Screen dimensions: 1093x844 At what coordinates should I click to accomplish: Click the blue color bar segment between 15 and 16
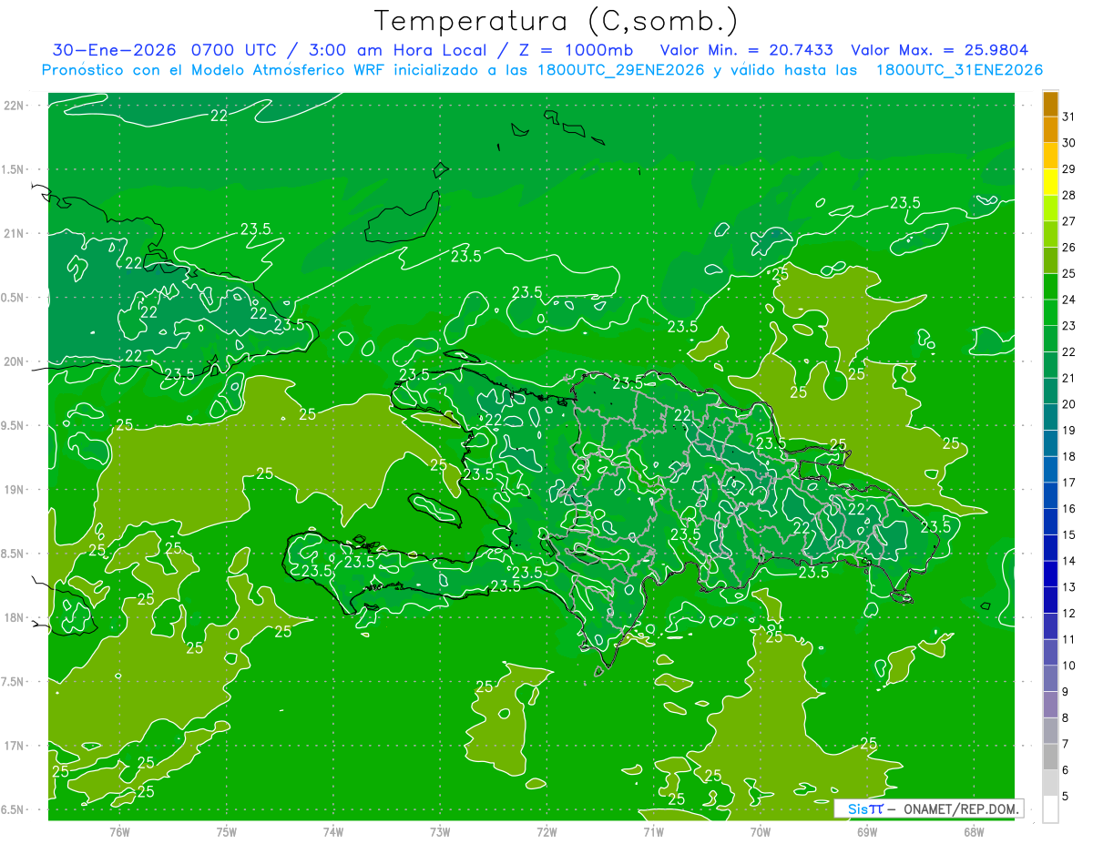(1050, 522)
